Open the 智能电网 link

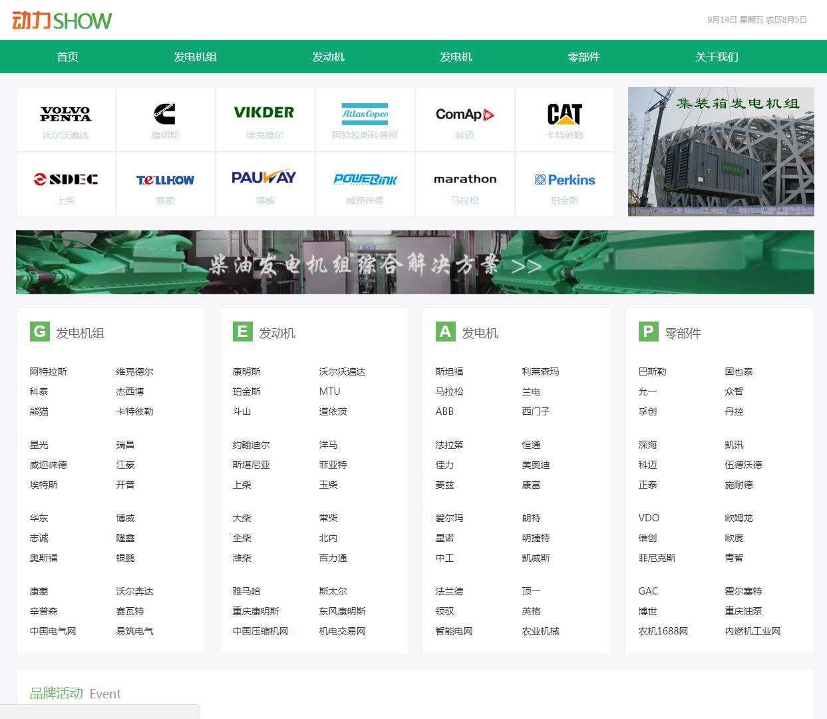pyautogui.click(x=454, y=631)
